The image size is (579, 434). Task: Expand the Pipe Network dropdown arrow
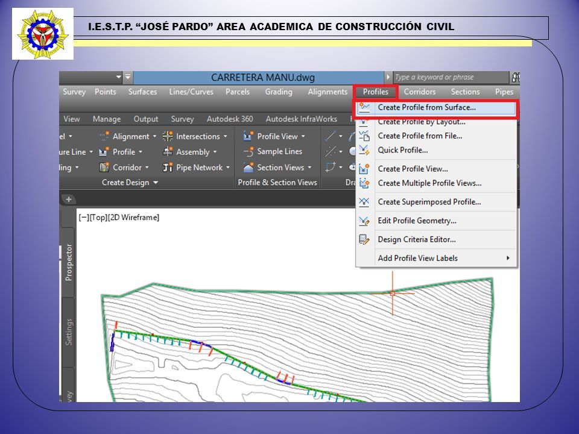tap(228, 168)
